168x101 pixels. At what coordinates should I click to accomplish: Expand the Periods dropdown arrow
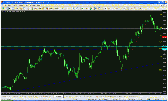click(96, 9)
